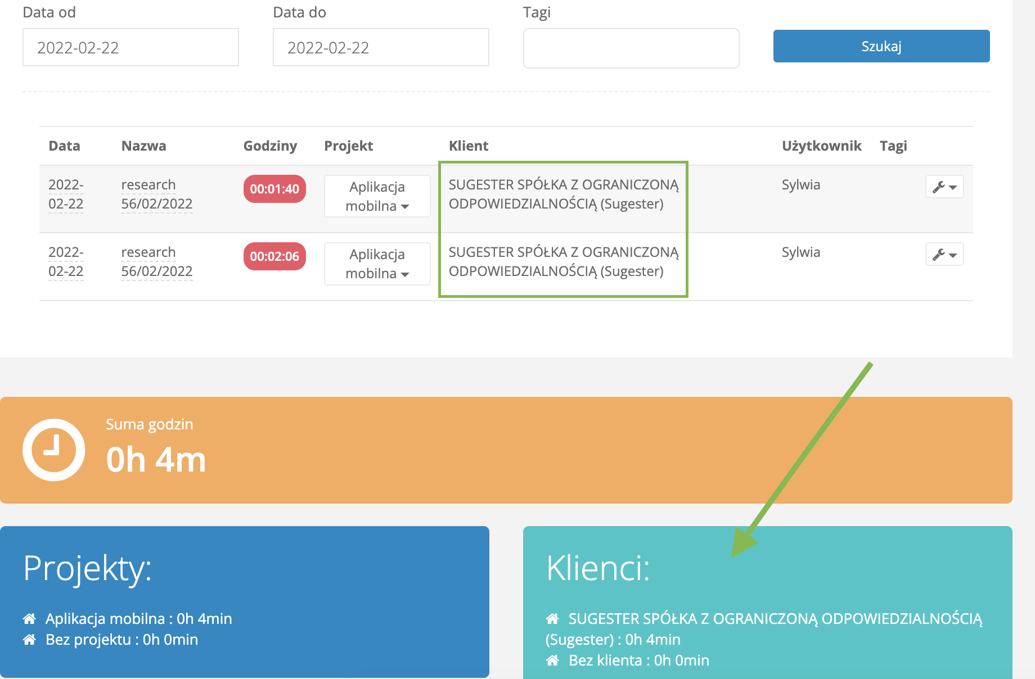Click the Tagi column header

pos(893,146)
